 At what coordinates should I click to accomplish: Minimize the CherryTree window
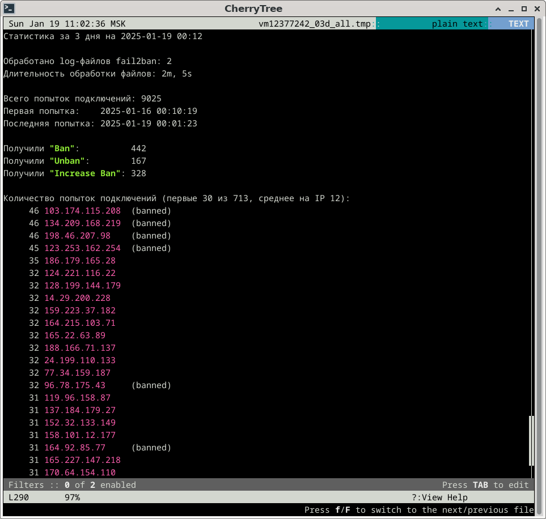(510, 8)
